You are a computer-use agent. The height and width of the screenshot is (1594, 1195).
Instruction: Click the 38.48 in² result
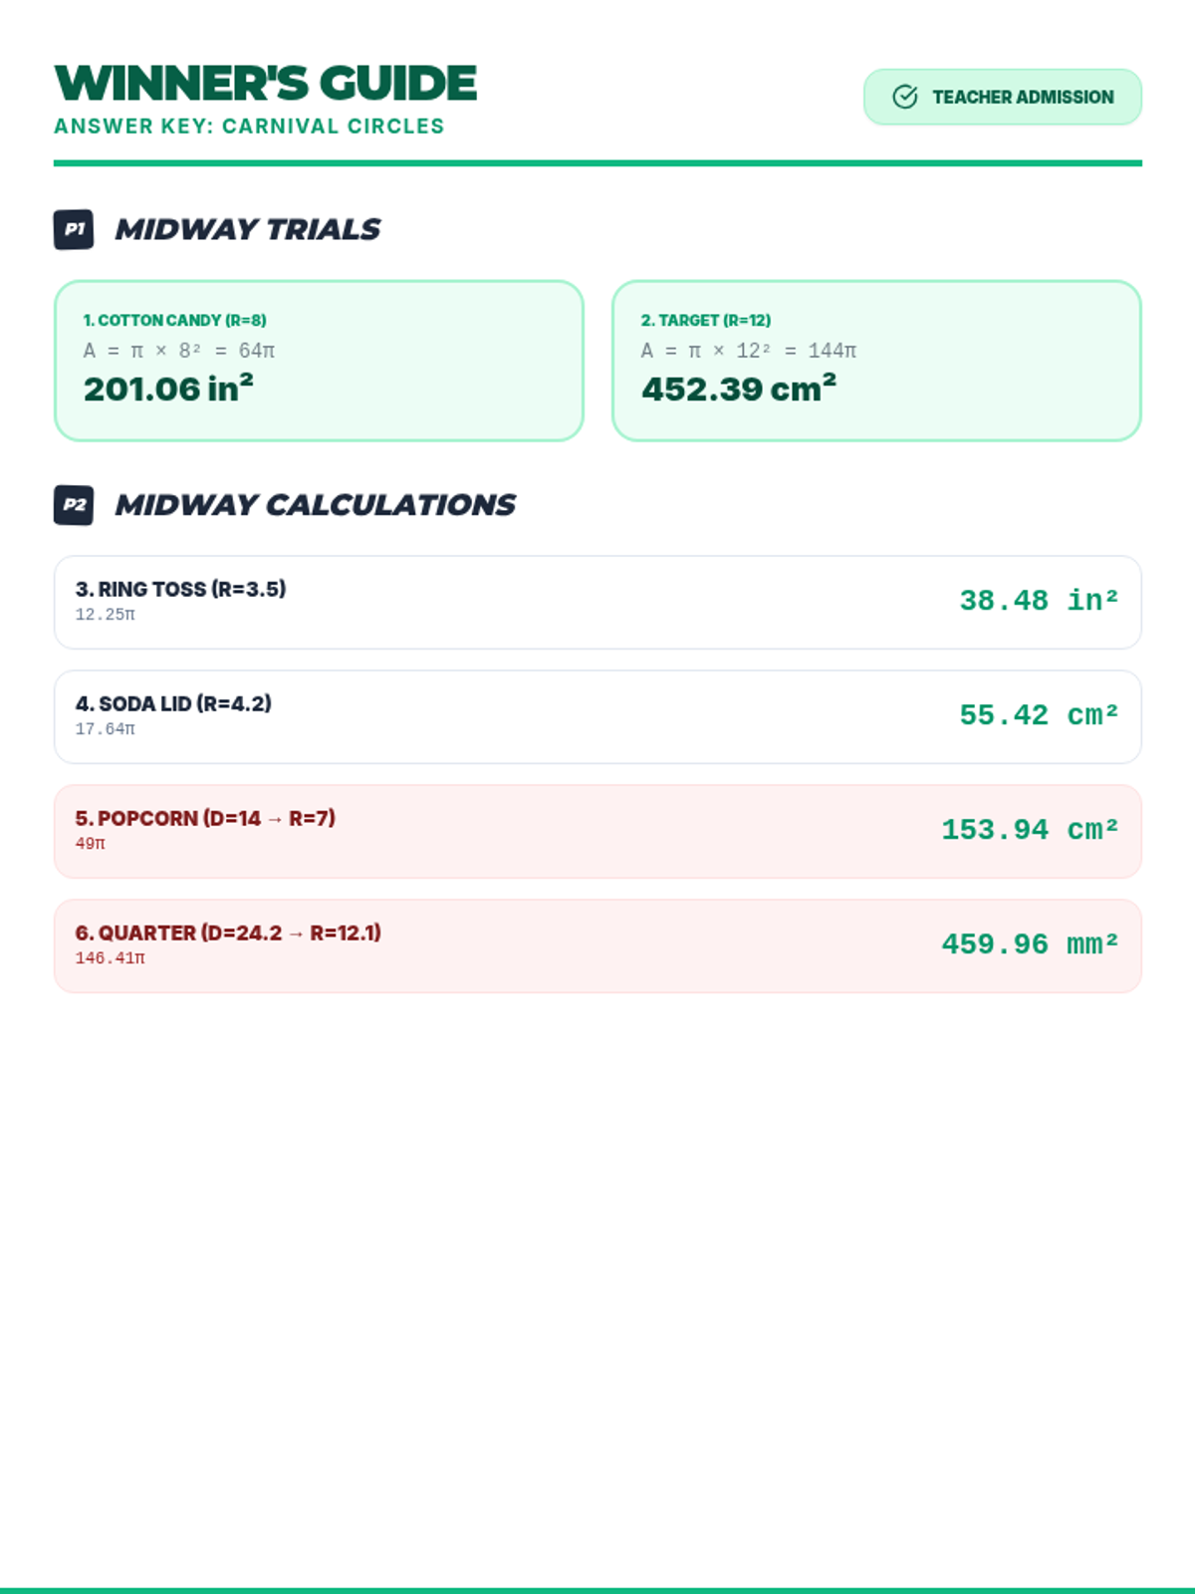1039,601
